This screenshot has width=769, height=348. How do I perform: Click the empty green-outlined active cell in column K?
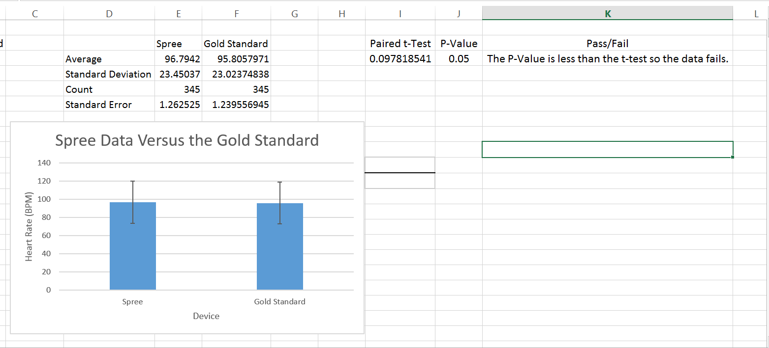607,150
